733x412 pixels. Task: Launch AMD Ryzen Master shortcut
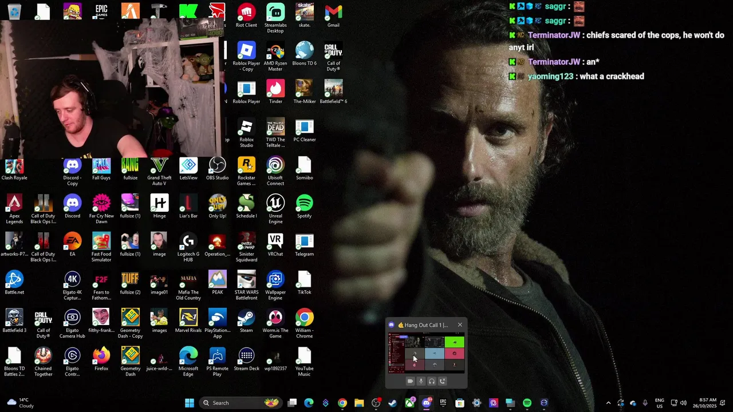click(275, 57)
